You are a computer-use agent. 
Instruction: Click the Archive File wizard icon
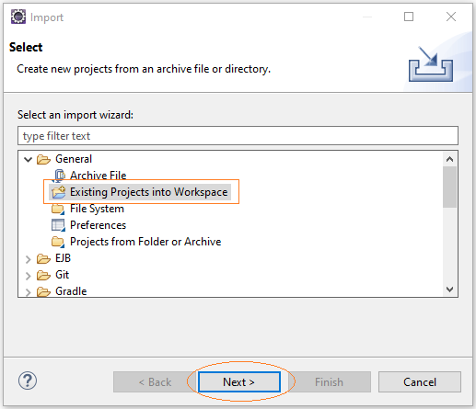point(59,176)
